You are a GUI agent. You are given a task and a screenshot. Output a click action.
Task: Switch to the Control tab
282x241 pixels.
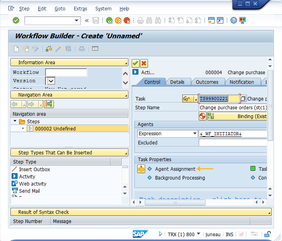point(152,82)
